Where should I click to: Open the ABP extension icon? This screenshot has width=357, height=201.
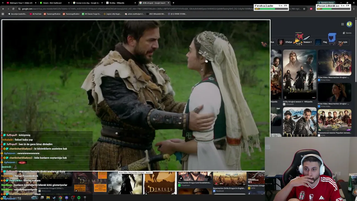(x=311, y=9)
